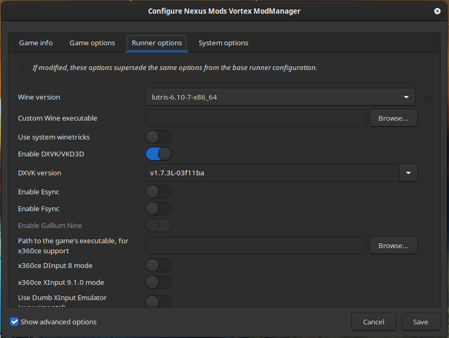Click the Wine version label
Image resolution: width=449 pixels, height=338 pixels.
39,97
